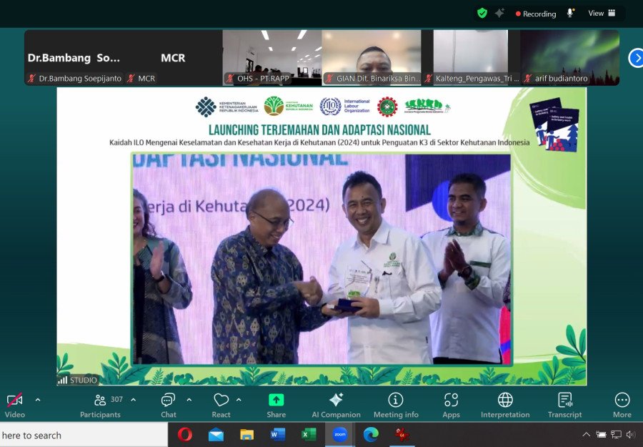This screenshot has width=643, height=447.
Task: Click the Windows taskbar search box
Action: pos(84,435)
